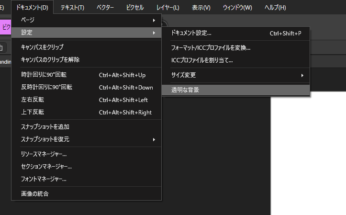Choose フォーマット/ICCプロファイルを変換...
346x215 pixels.
[211, 48]
